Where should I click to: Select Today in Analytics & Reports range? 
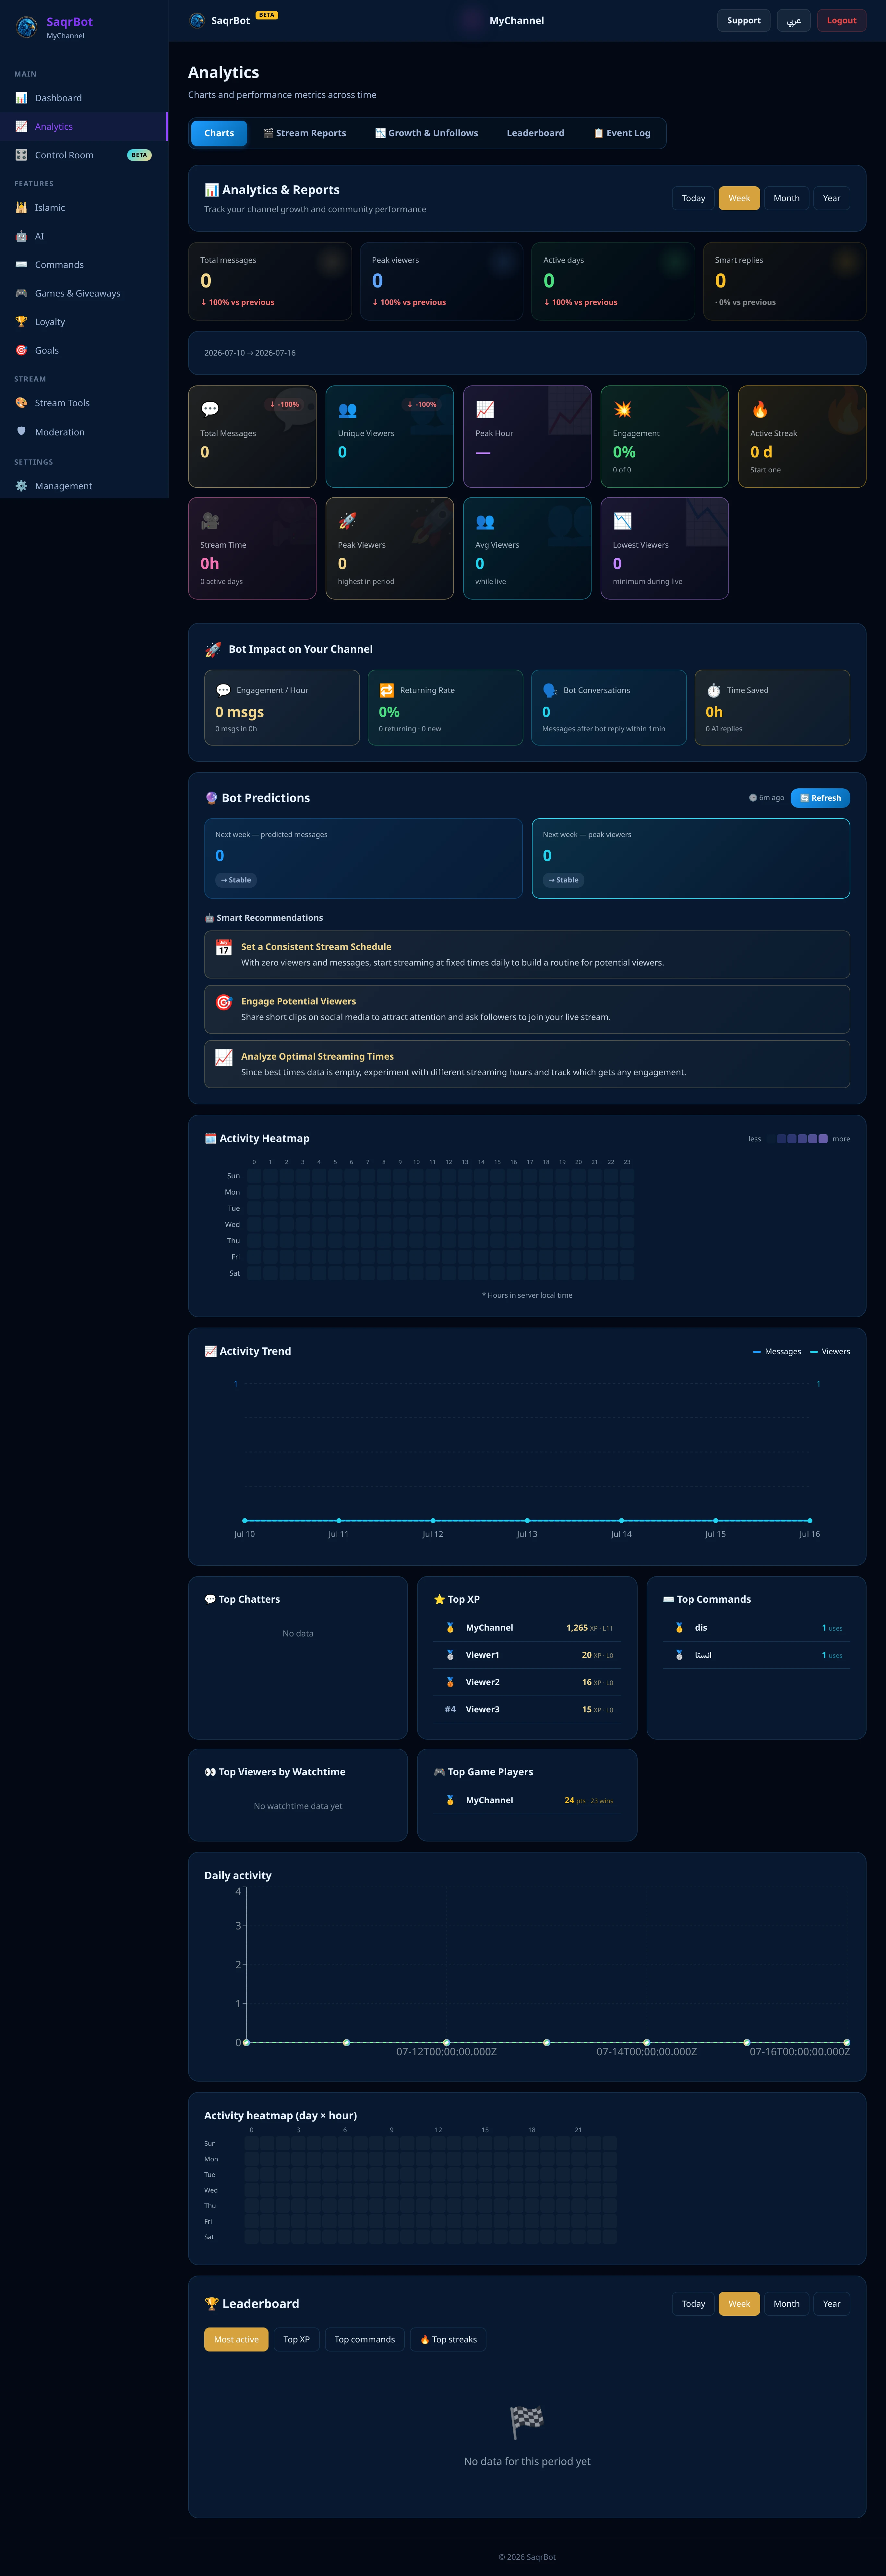pos(693,198)
